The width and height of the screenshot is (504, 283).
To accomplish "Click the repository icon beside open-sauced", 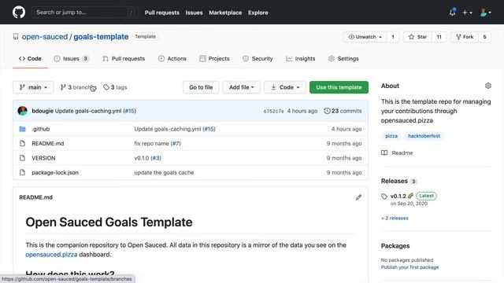I will [16, 37].
